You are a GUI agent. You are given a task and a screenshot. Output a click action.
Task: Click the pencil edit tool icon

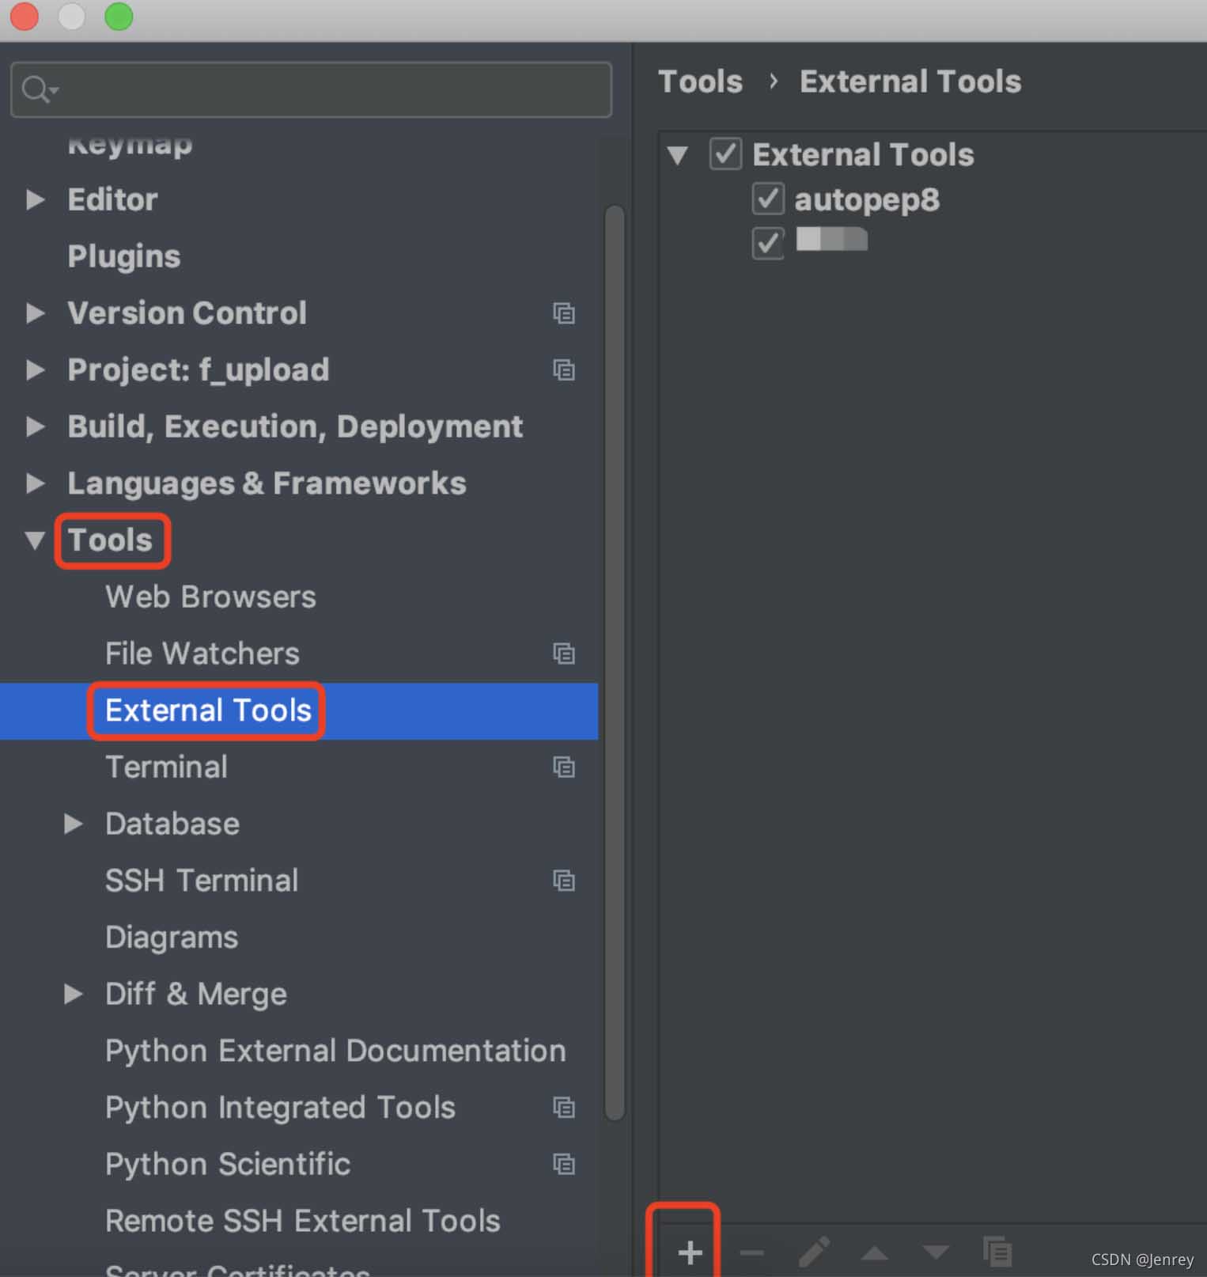pyautogui.click(x=814, y=1252)
